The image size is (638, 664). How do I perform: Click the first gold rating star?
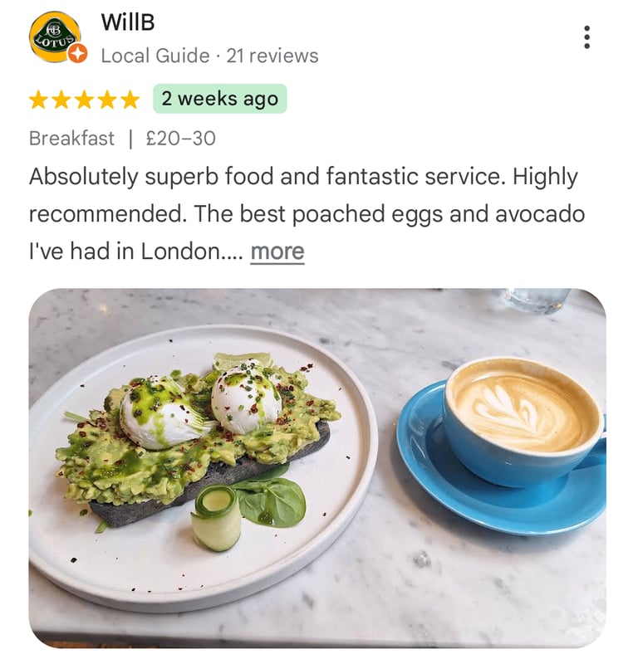(x=38, y=100)
